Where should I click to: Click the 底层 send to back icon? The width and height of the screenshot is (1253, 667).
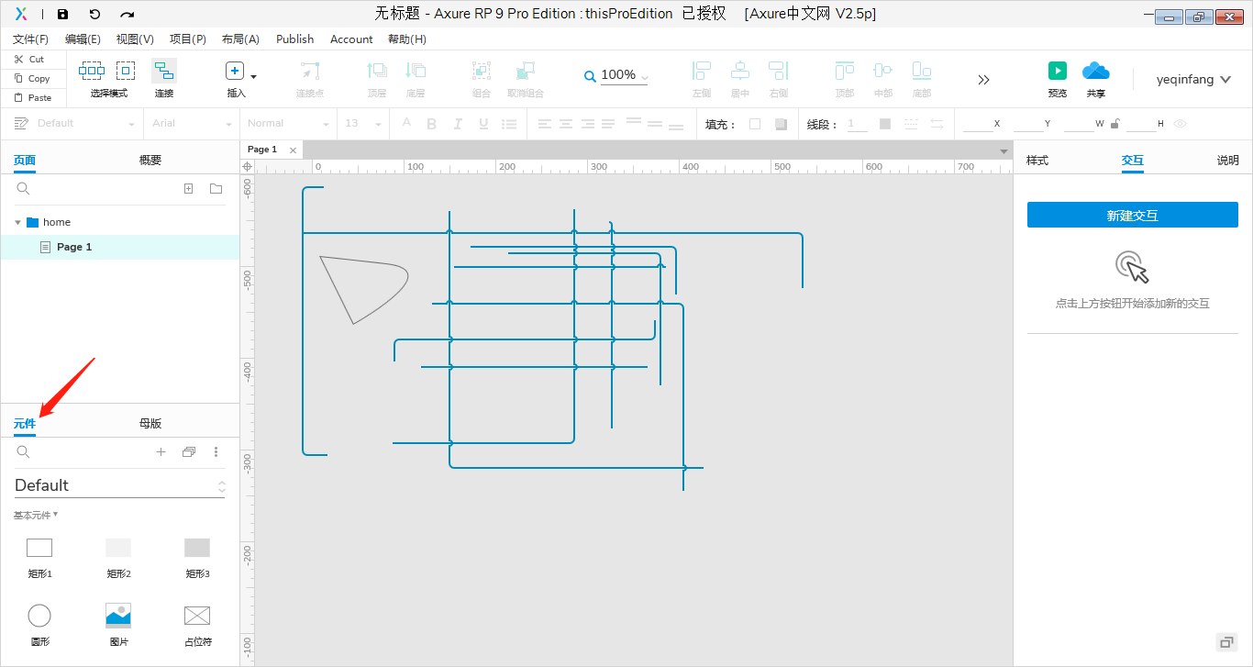(416, 71)
